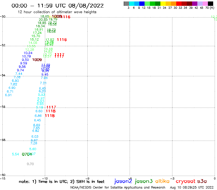Click the purple swatch in the color scale
217x190 pixels.
click(195, 4)
